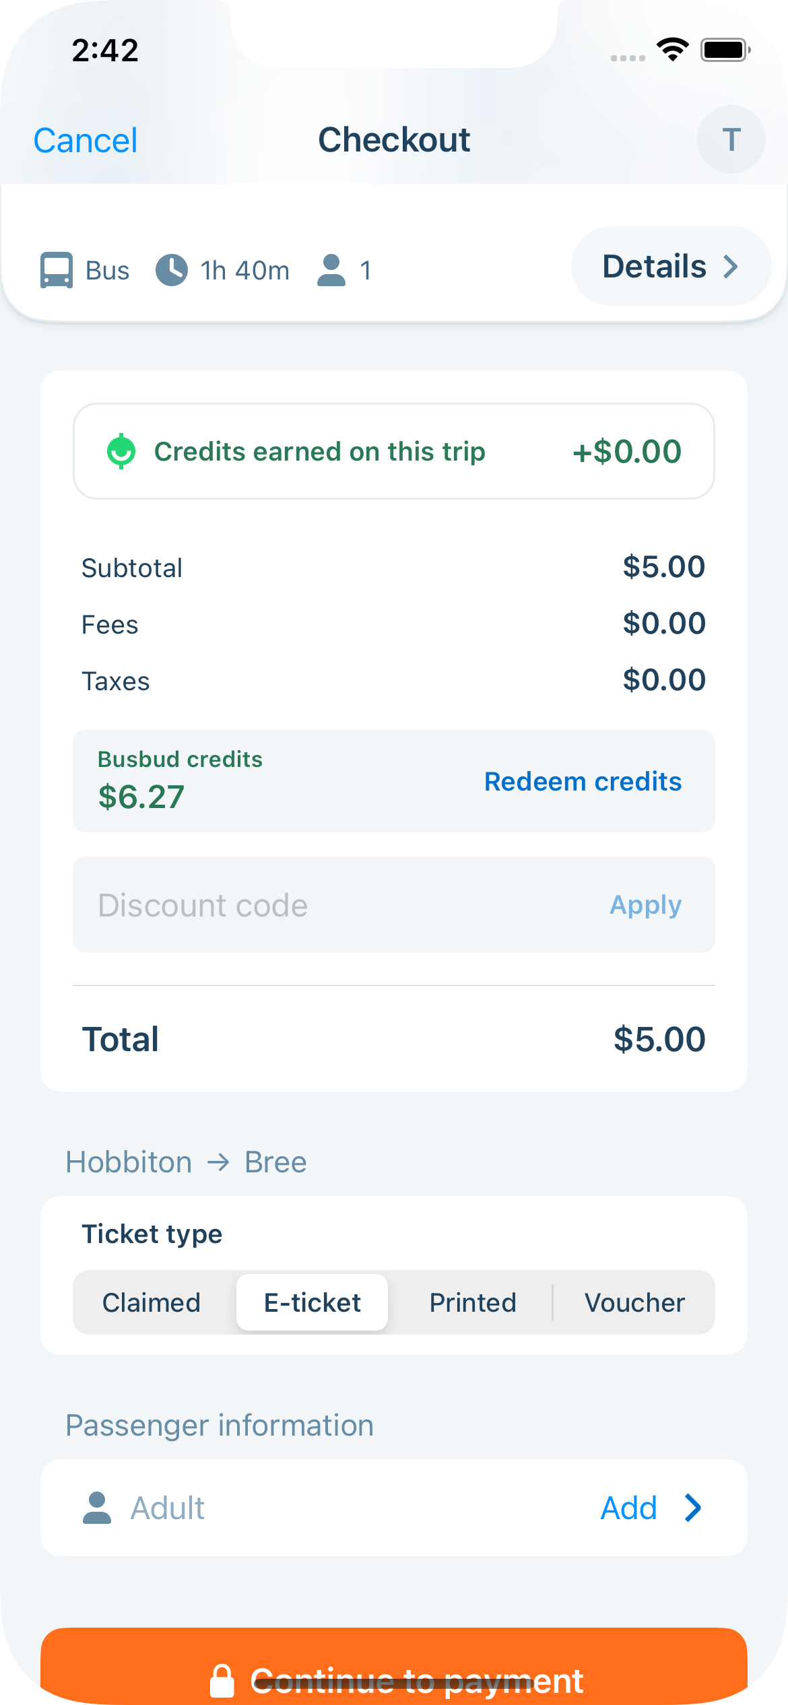Tap the green credits smiley icon
Viewport: 788px width, 1705px height.
121,451
